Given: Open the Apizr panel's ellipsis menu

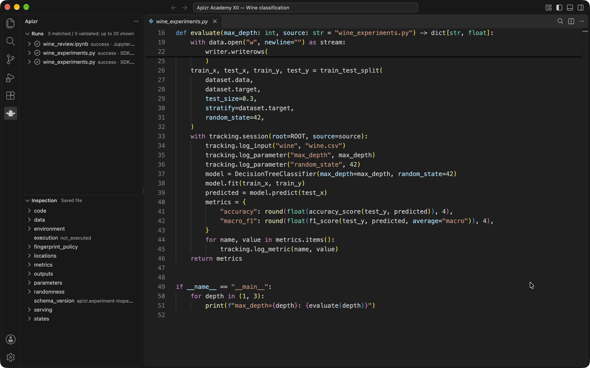Looking at the screenshot, I should pos(136,21).
